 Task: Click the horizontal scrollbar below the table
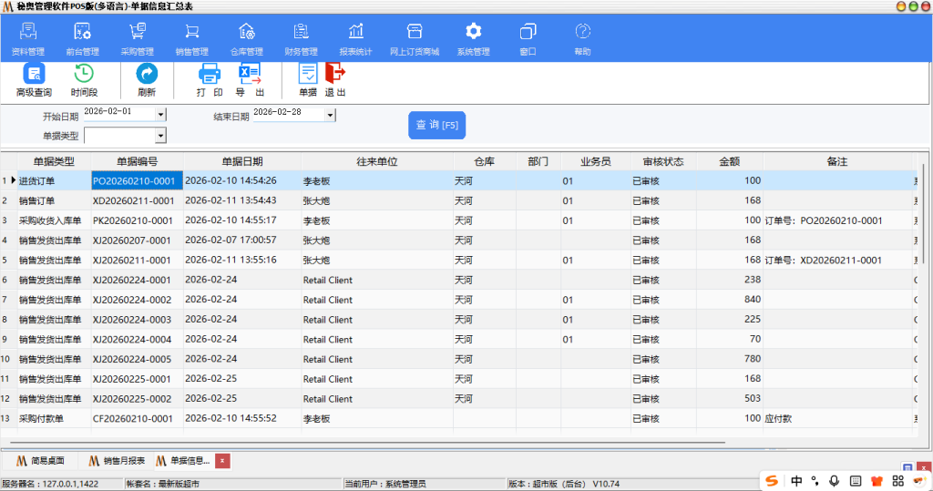(x=364, y=443)
